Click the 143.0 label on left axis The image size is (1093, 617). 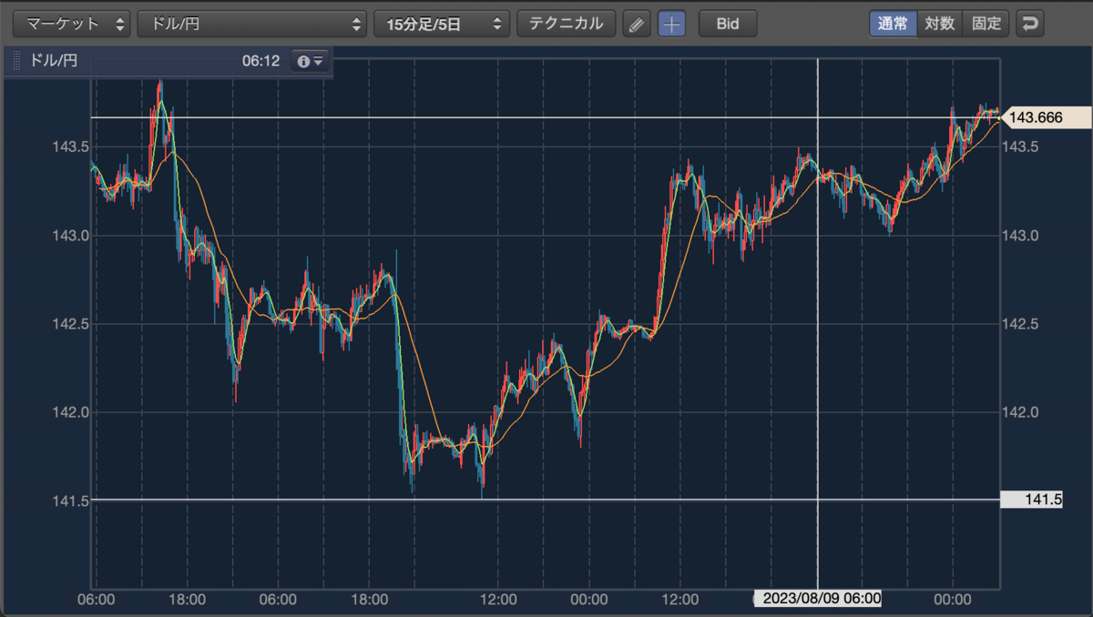69,236
